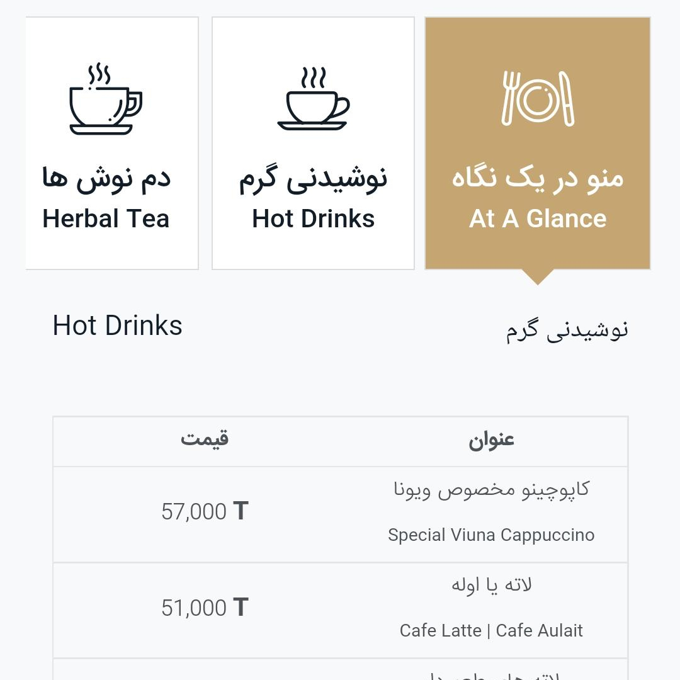The width and height of the screenshot is (680, 680).
Task: Click the Persian title نوشیدنی گرم on tab
Action: (x=313, y=179)
